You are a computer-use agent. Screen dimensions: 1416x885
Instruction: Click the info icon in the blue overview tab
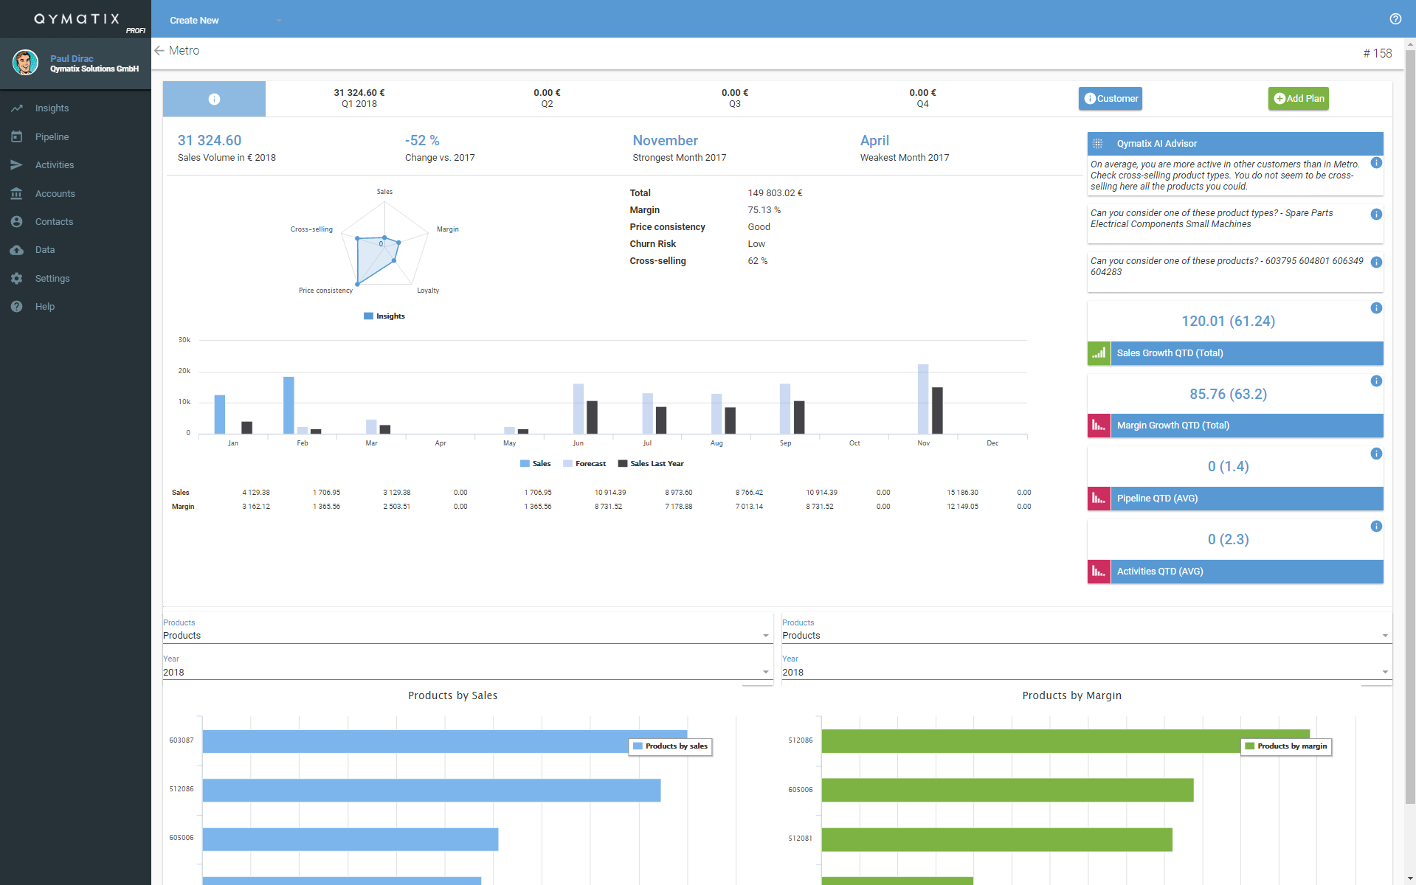pos(214,99)
